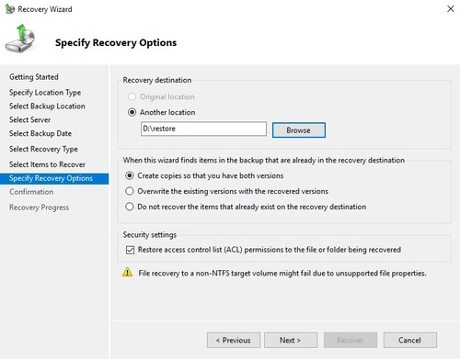Choose Create copies so you have both versions
The height and width of the screenshot is (359, 460).
[130, 175]
